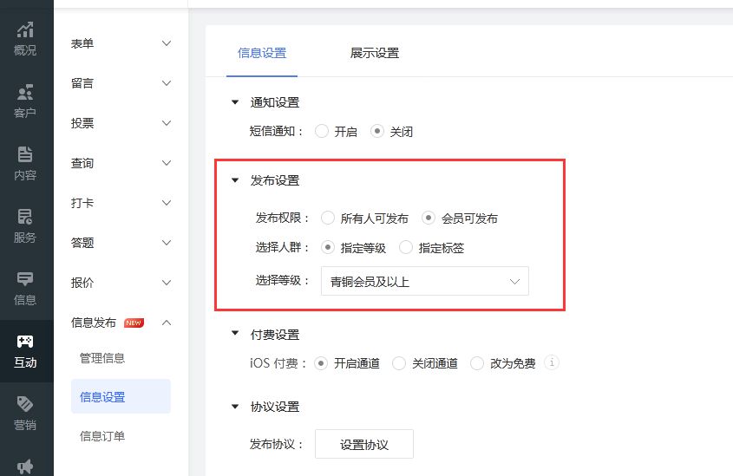Open the 内容 content sidebar icon

click(x=25, y=164)
